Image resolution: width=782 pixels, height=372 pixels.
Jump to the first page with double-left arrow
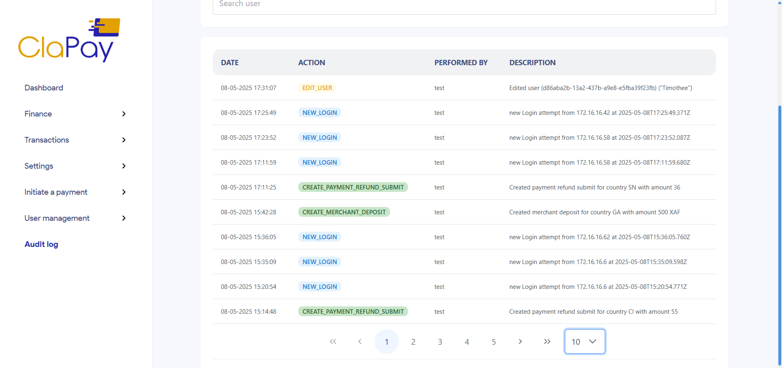click(x=333, y=341)
